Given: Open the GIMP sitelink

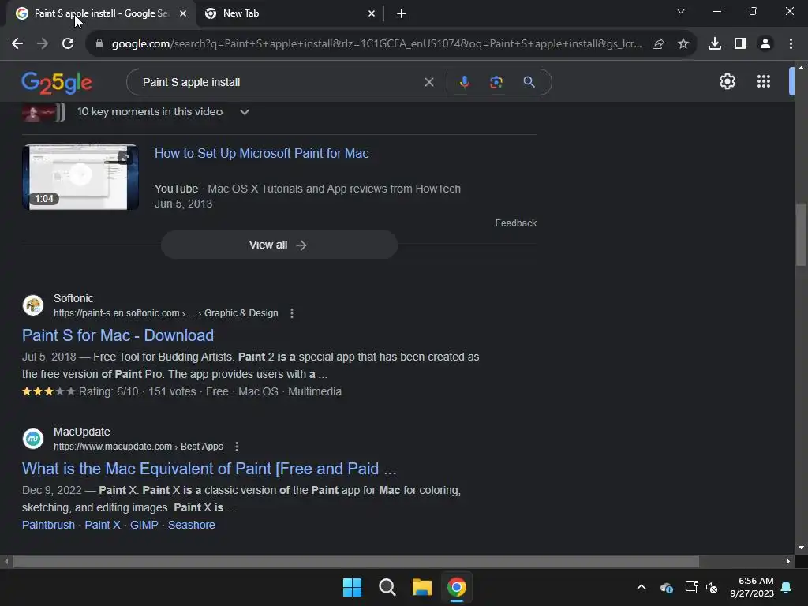Looking at the screenshot, I should 144,525.
